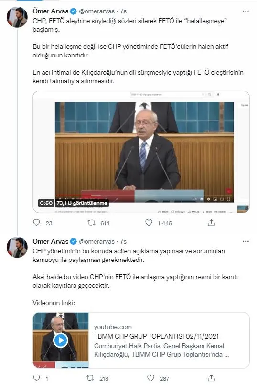Play the YouTube link card preview

(x=61, y=340)
